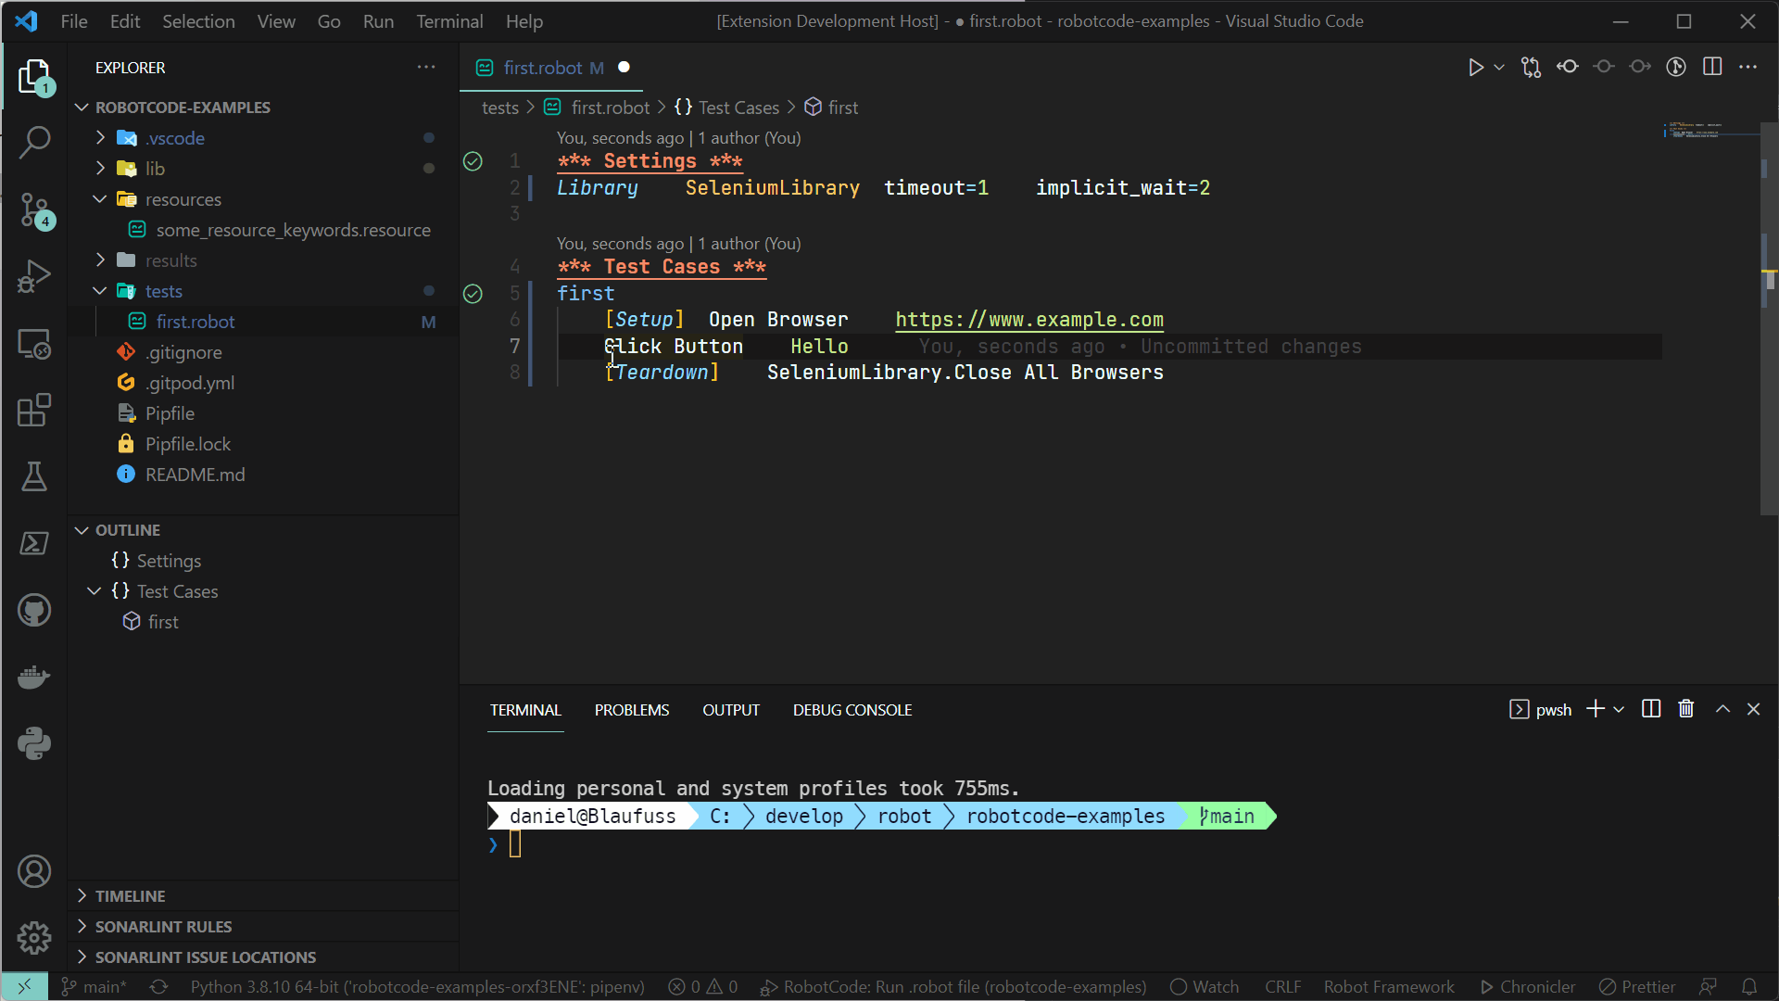Open the Extensions view
1779x1001 pixels.
point(34,410)
